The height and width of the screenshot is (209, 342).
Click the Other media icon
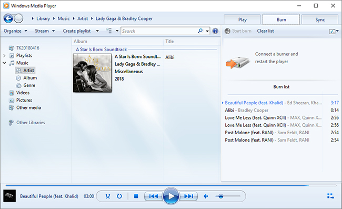pyautogui.click(x=12, y=108)
